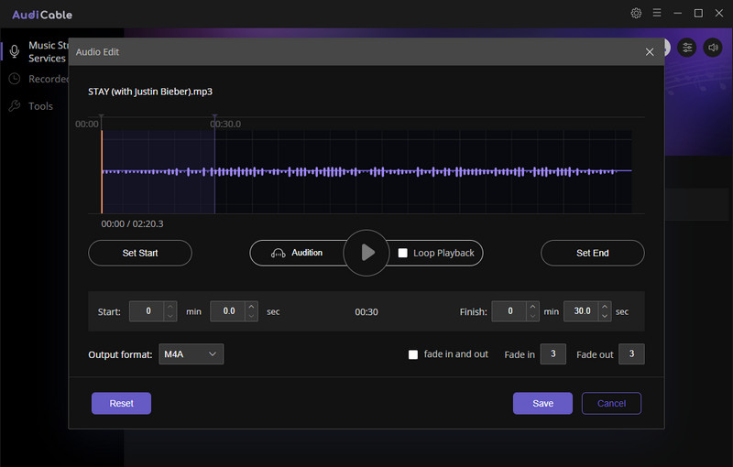
Task: Increase the Start seconds with the up arrow
Action: pos(251,307)
